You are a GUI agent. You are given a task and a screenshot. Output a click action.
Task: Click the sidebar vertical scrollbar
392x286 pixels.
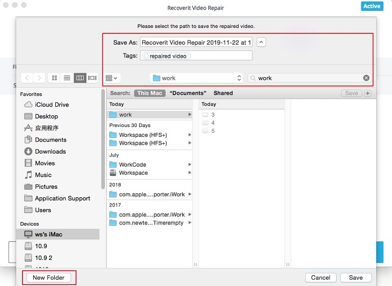[x=103, y=139]
